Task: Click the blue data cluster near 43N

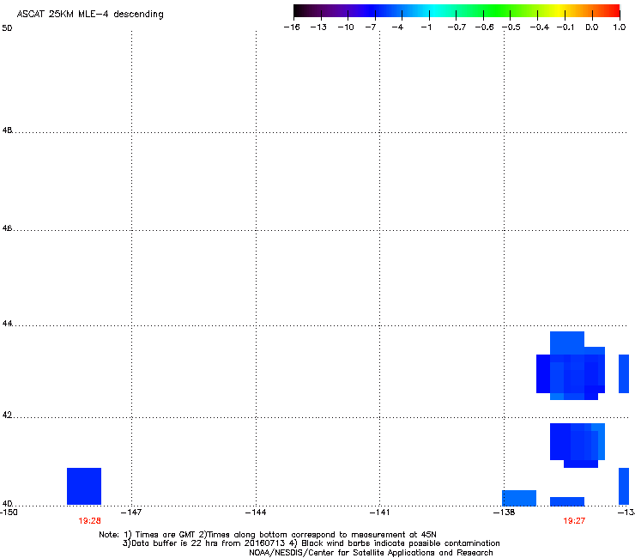Action: pos(571,366)
